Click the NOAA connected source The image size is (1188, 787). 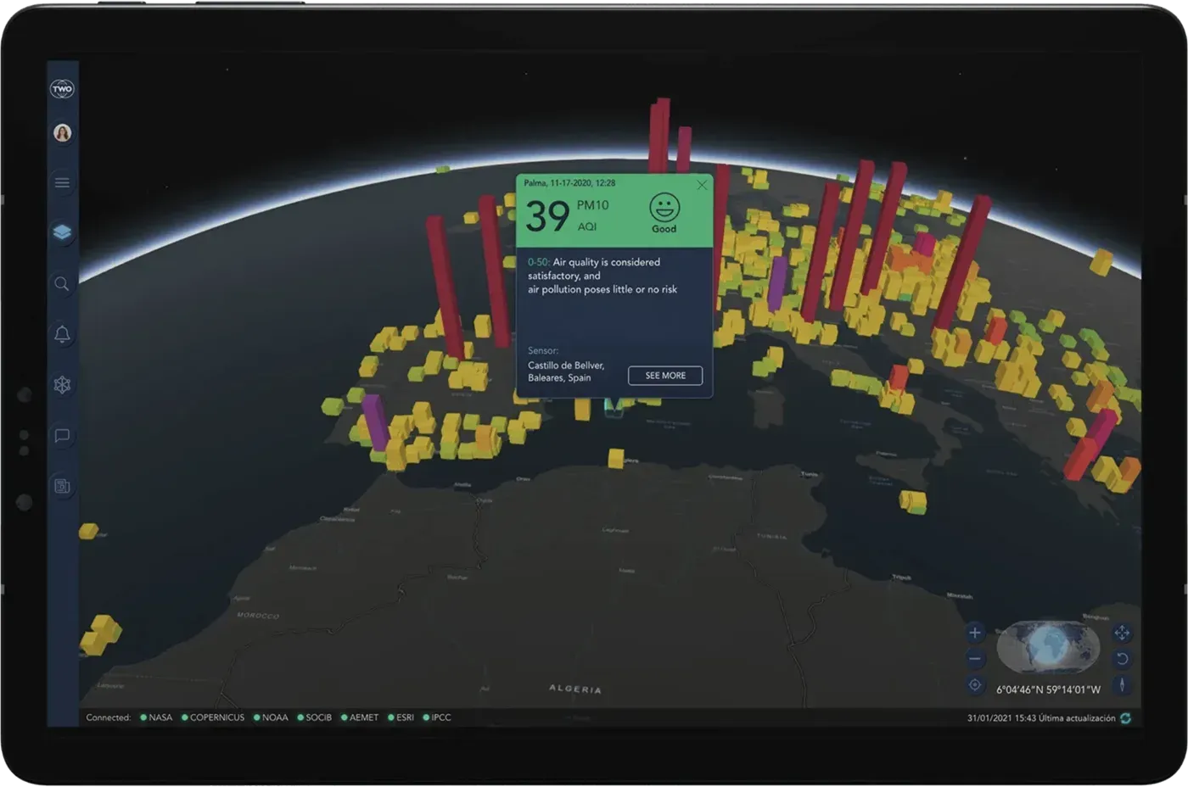pyautogui.click(x=271, y=717)
